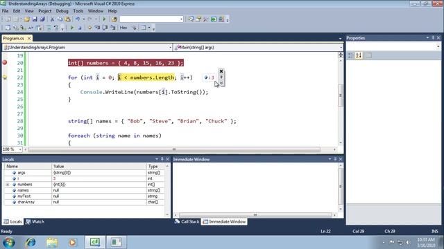The width and height of the screenshot is (444, 249).
Task: Click the Comment selected lines icon
Action: [49, 28]
